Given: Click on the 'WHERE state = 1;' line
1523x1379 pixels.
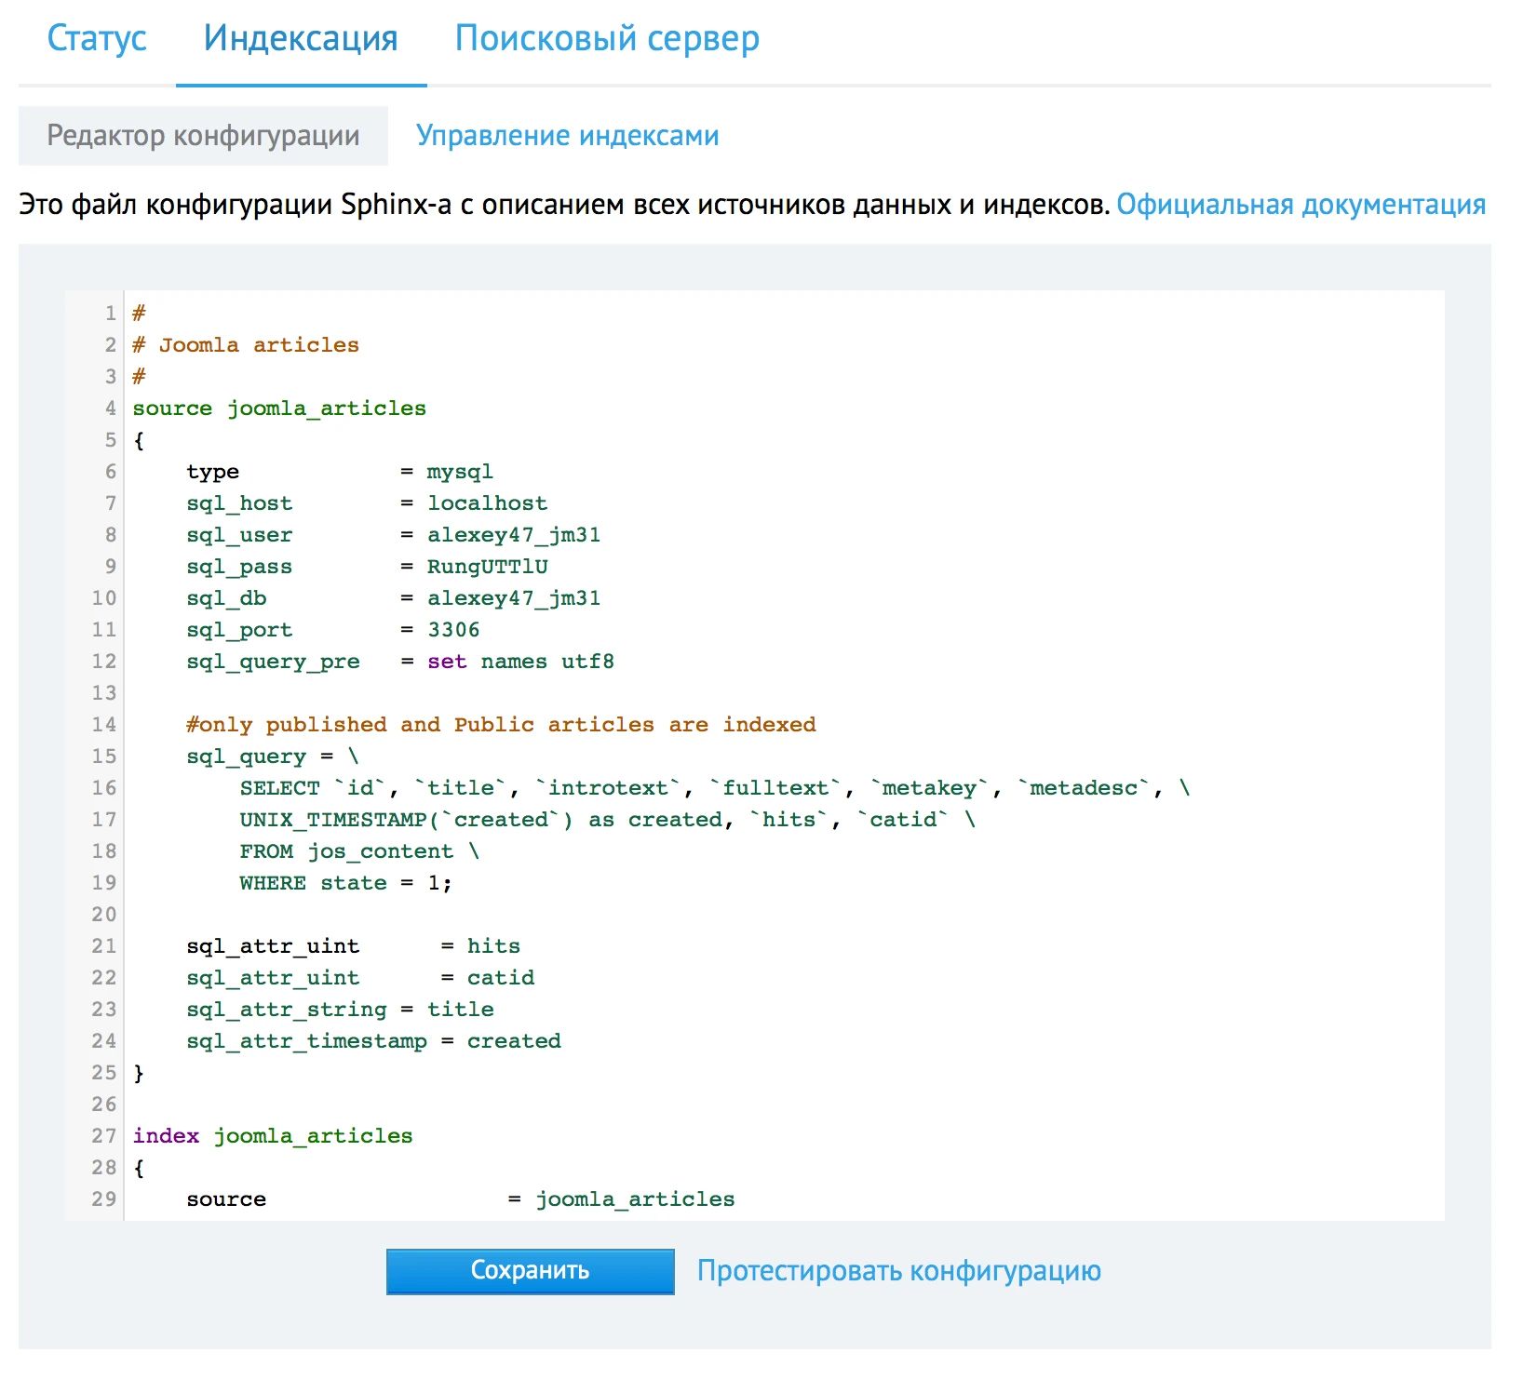Looking at the screenshot, I should point(345,883).
